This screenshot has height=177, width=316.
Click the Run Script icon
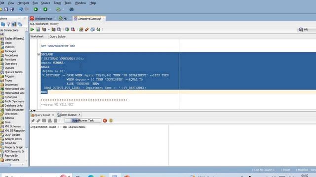pyautogui.click(x=38, y=29)
